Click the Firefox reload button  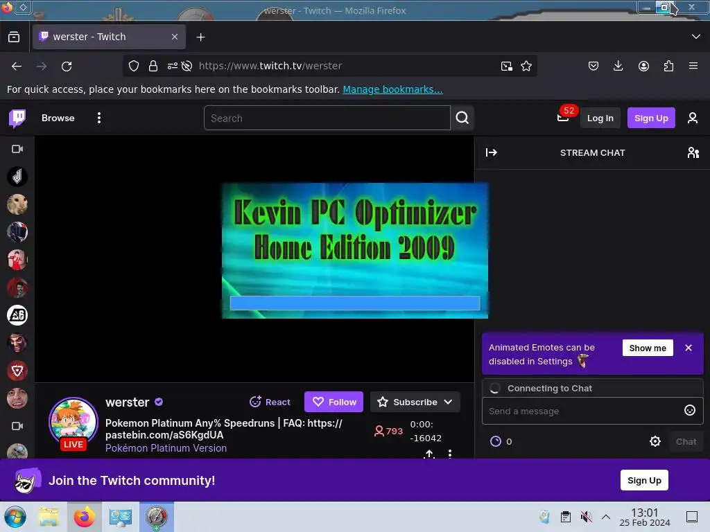click(x=67, y=66)
